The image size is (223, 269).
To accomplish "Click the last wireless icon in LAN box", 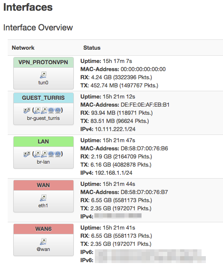I will coord(58,154).
